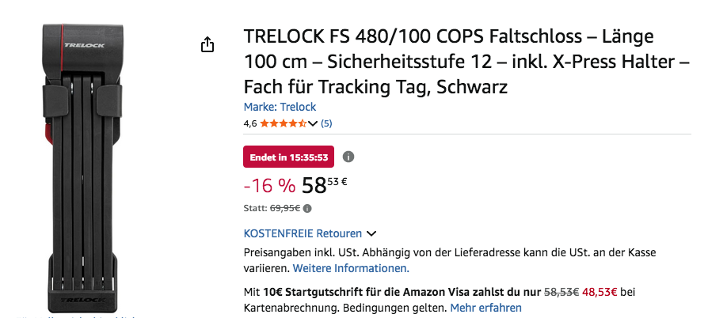This screenshot has height=318, width=708.
Task: Click the 58,53 € current price
Action: [325, 185]
